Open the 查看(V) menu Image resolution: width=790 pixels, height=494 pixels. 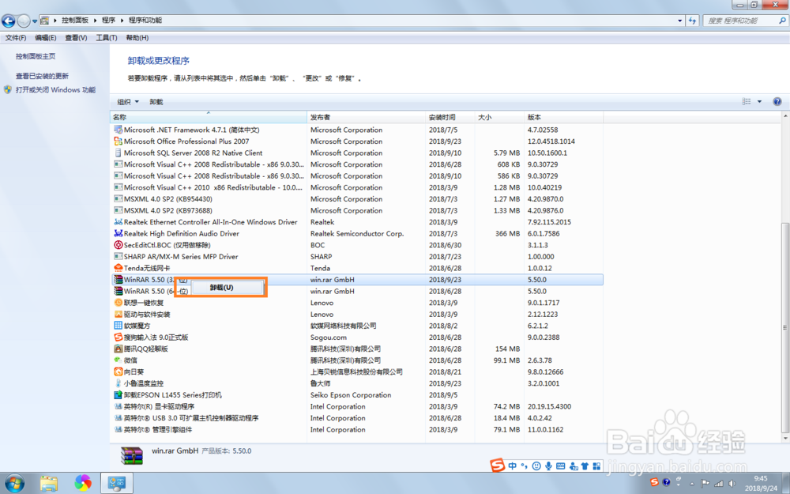pyautogui.click(x=76, y=38)
